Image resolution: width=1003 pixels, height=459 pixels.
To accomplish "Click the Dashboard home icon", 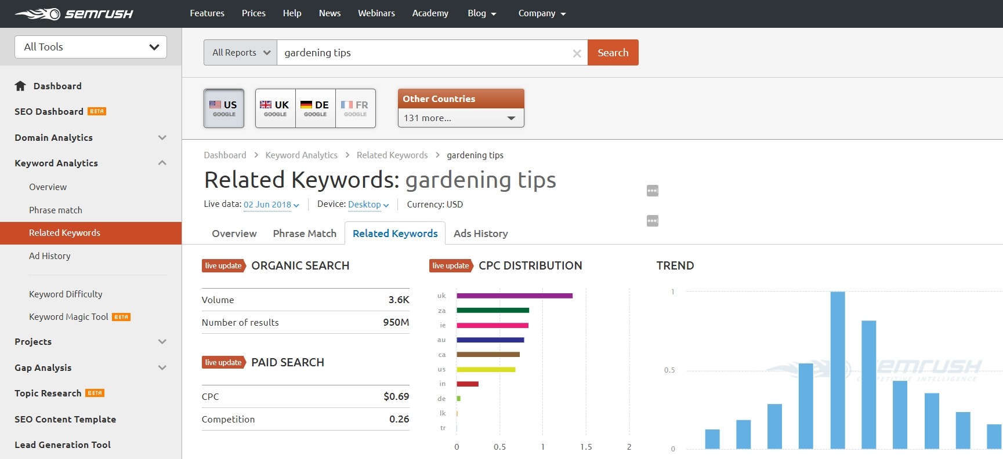I will pos(20,86).
